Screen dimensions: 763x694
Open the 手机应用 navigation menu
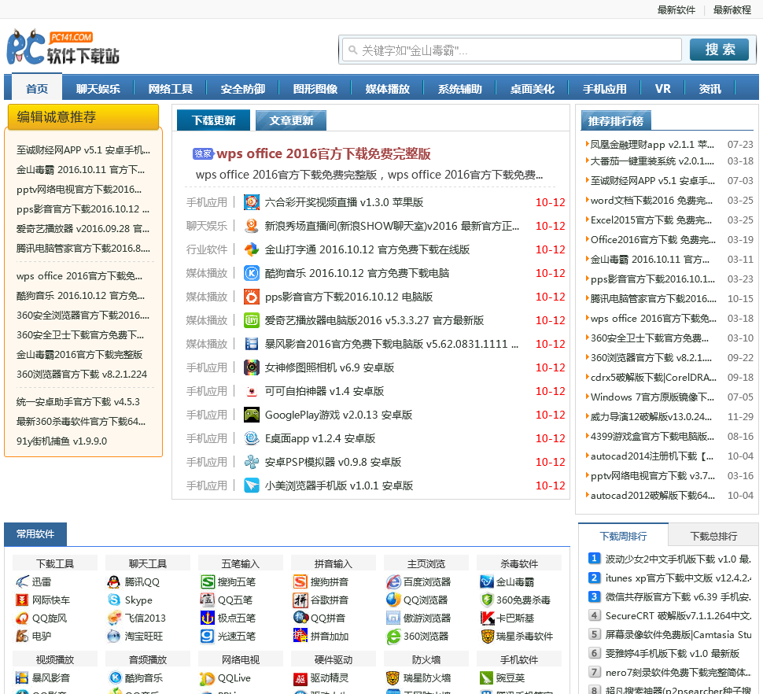click(x=604, y=89)
